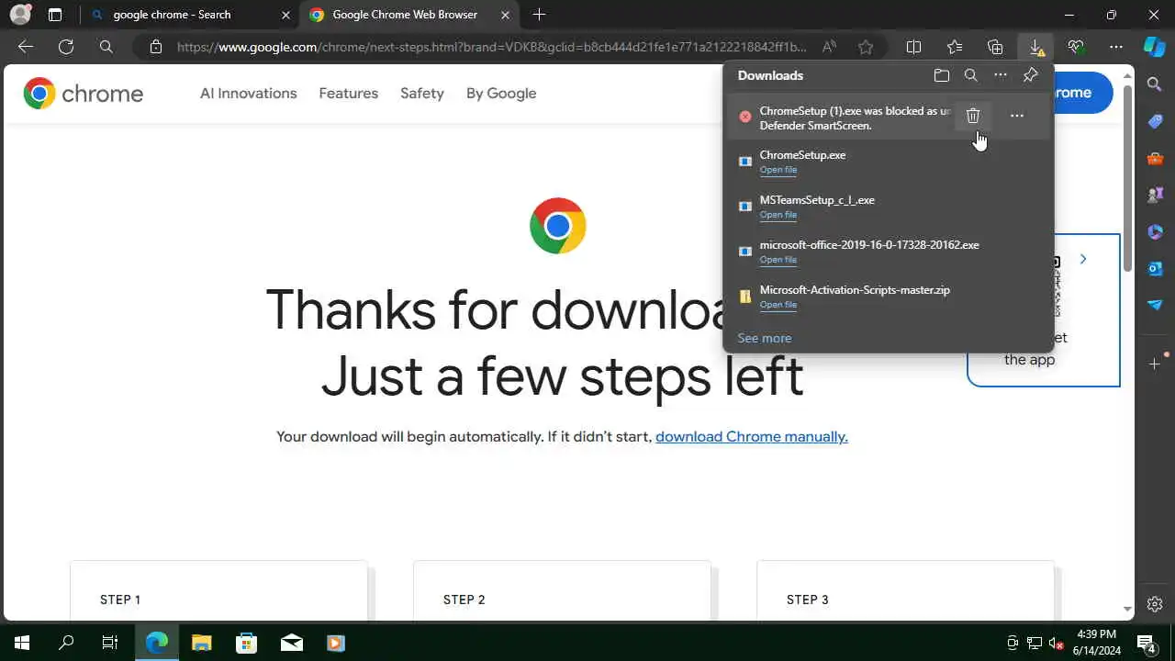1175x661 pixels.
Task: Click the address bar search icon
Action: click(x=106, y=47)
